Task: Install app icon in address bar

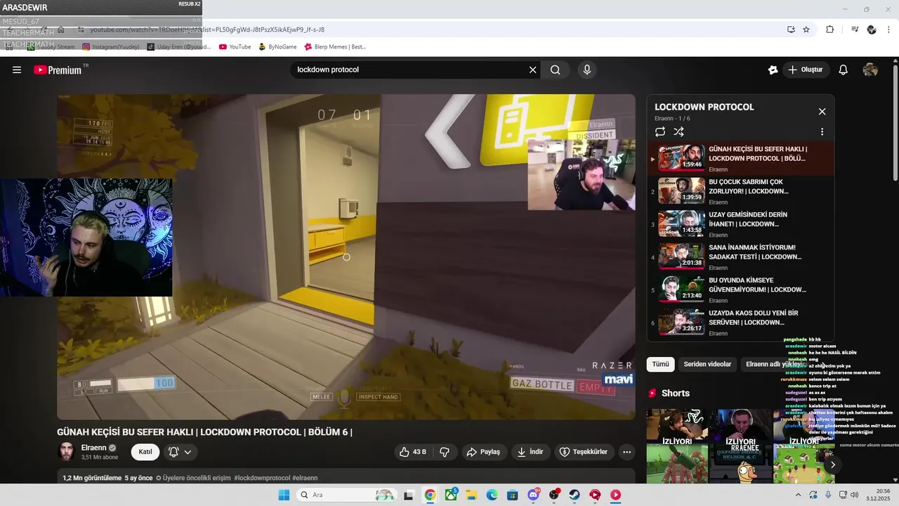Action: (791, 30)
